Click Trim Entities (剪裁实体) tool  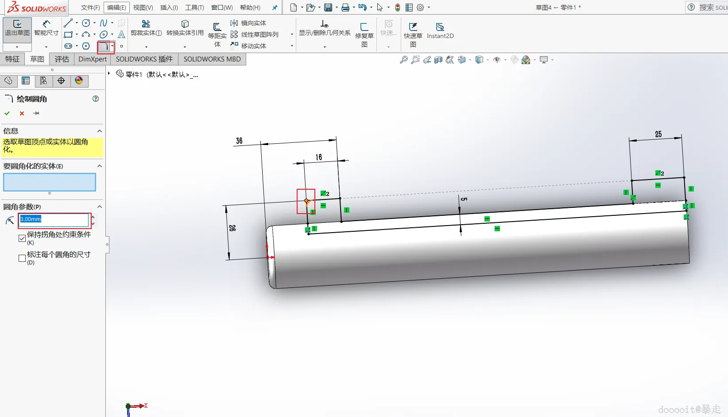146,28
